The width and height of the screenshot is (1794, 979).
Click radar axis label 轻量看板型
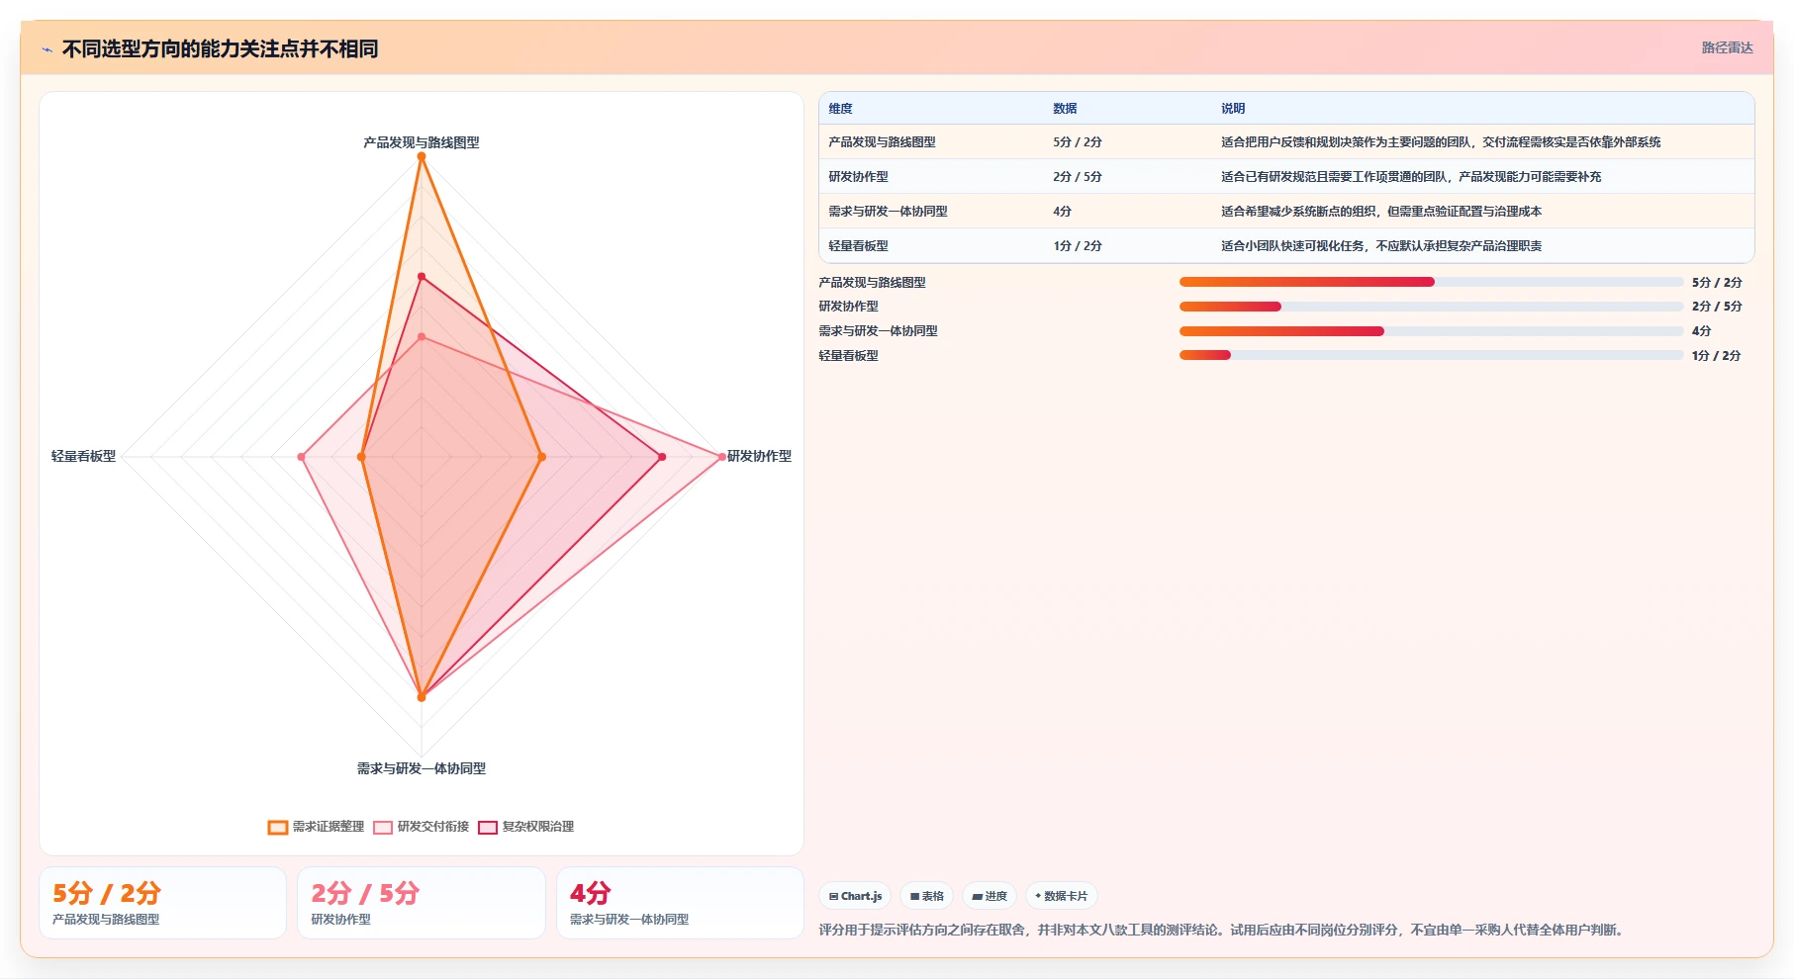point(83,456)
